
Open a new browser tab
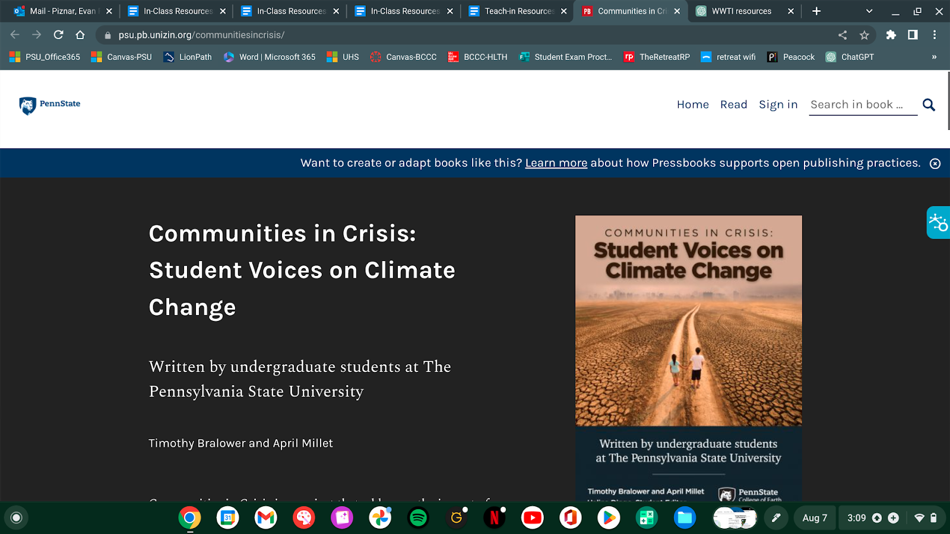click(816, 11)
